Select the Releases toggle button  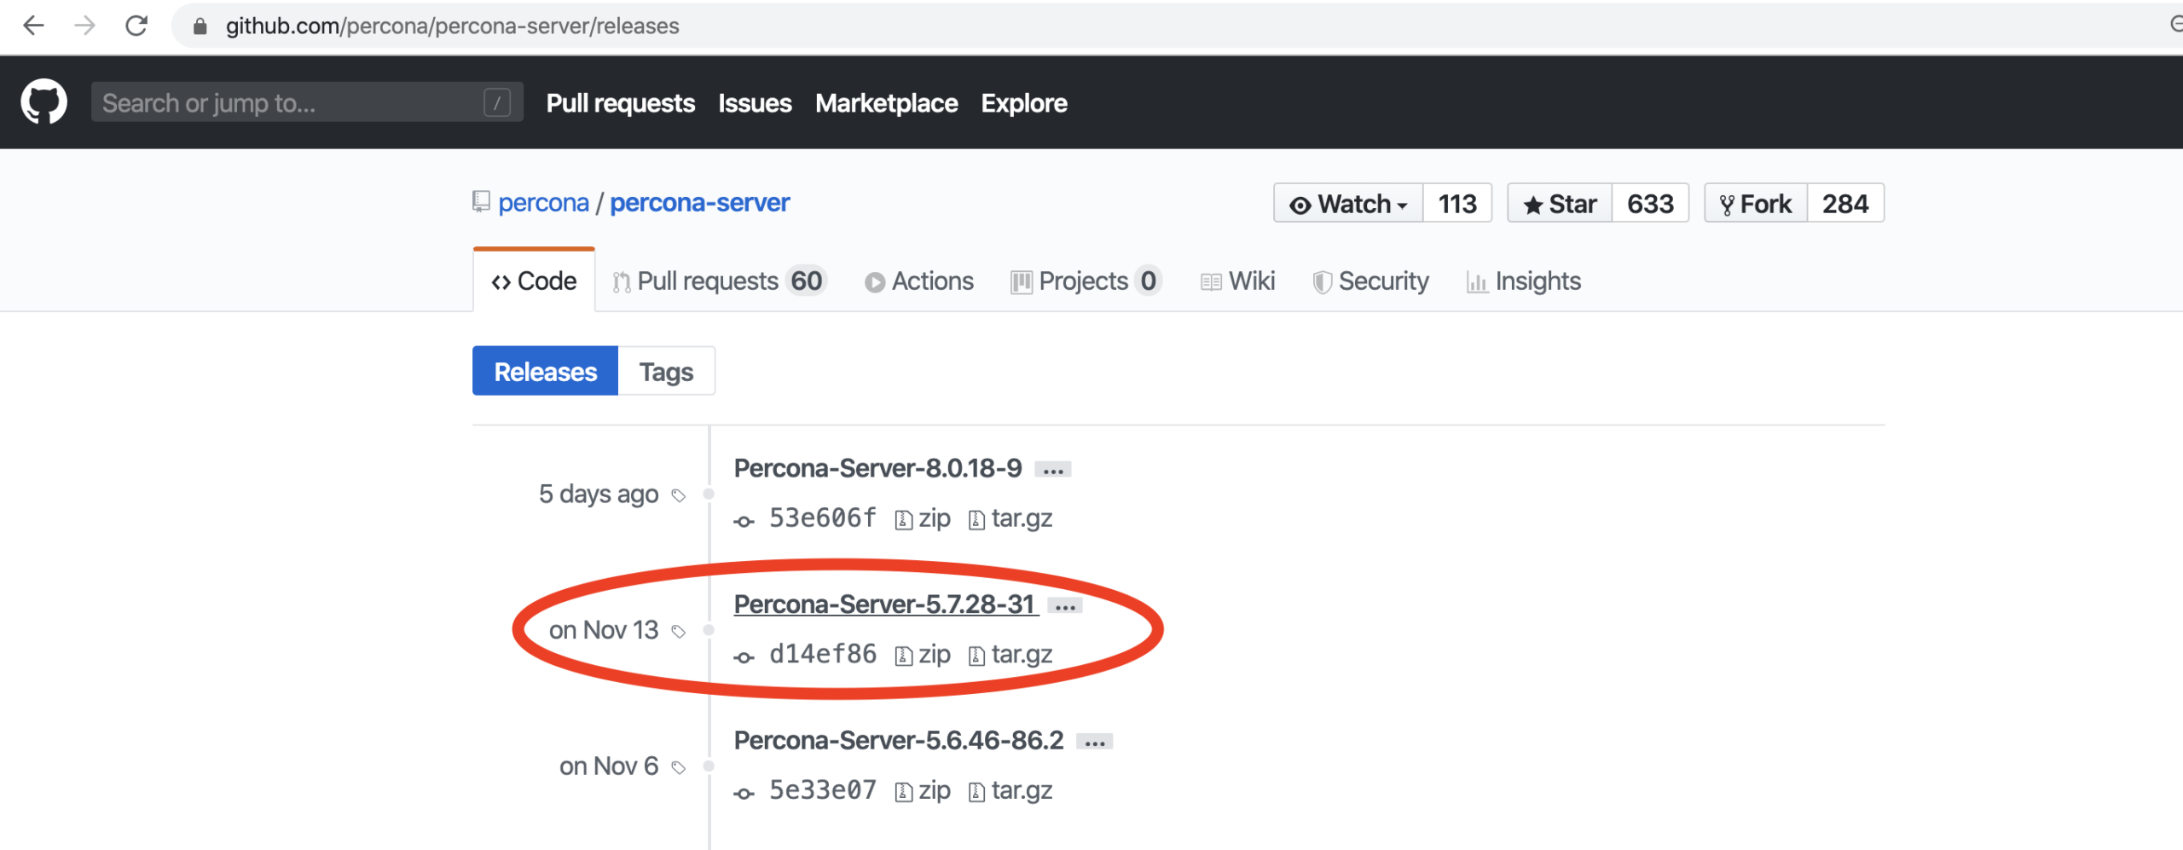coord(545,372)
